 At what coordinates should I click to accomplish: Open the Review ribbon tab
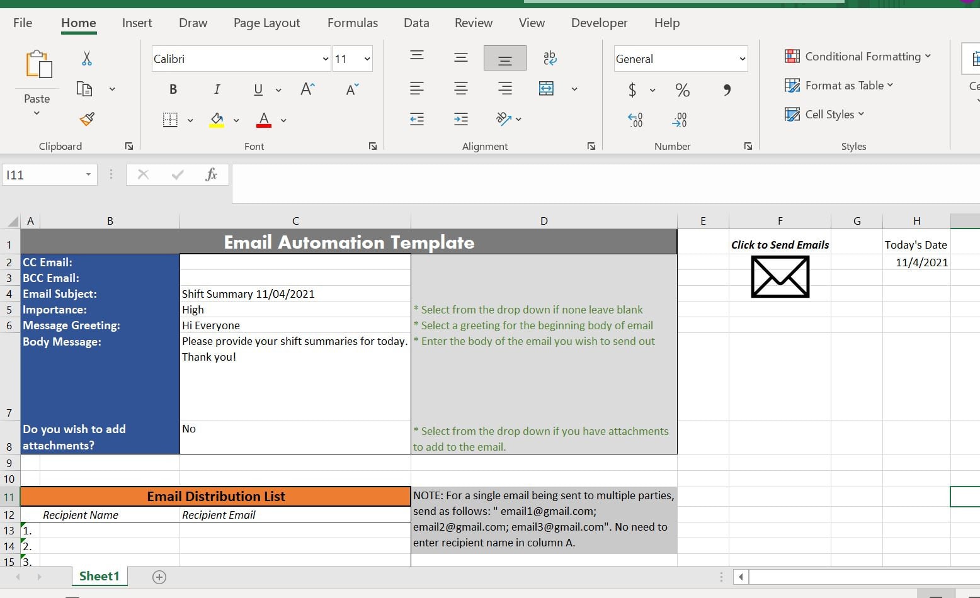click(473, 23)
